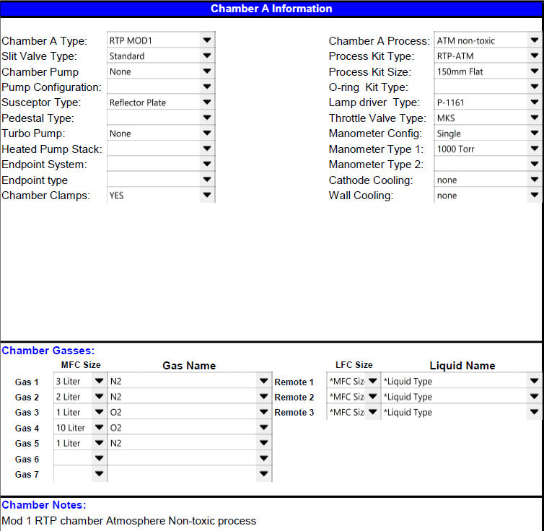This screenshot has height=531, width=544.
Task: Open the Throttle Valve Type dropdown arrow
Action: click(x=535, y=117)
